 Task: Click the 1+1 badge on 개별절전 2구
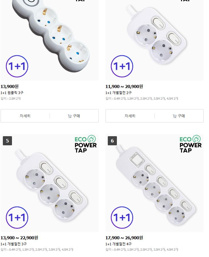click(122, 66)
